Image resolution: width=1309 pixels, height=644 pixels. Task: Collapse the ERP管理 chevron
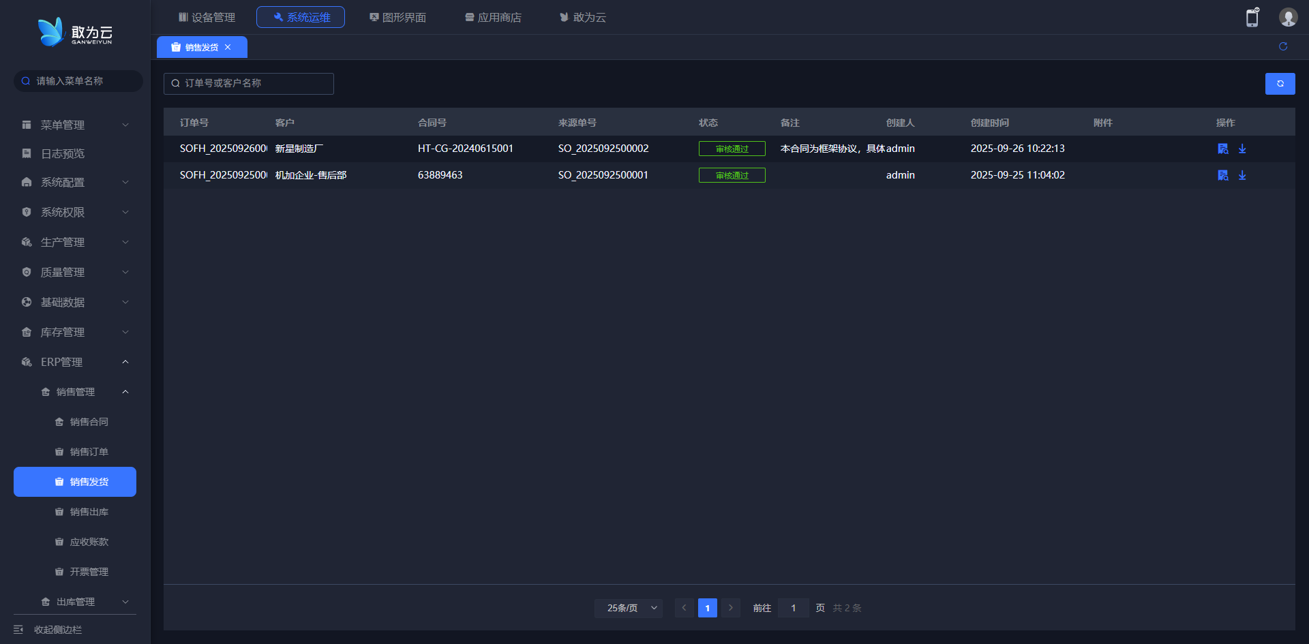(x=125, y=362)
